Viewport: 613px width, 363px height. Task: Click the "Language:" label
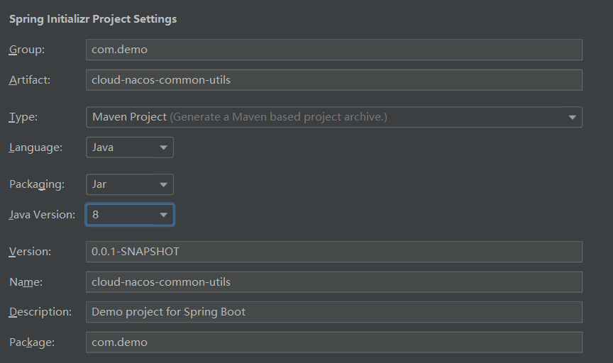(35, 147)
